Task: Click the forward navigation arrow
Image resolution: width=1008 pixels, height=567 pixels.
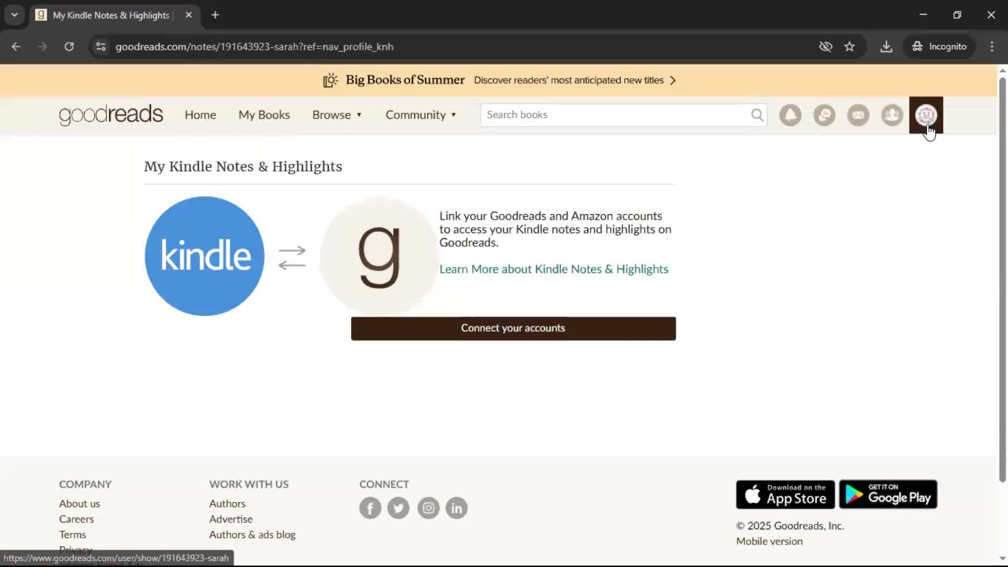Action: [x=43, y=47]
